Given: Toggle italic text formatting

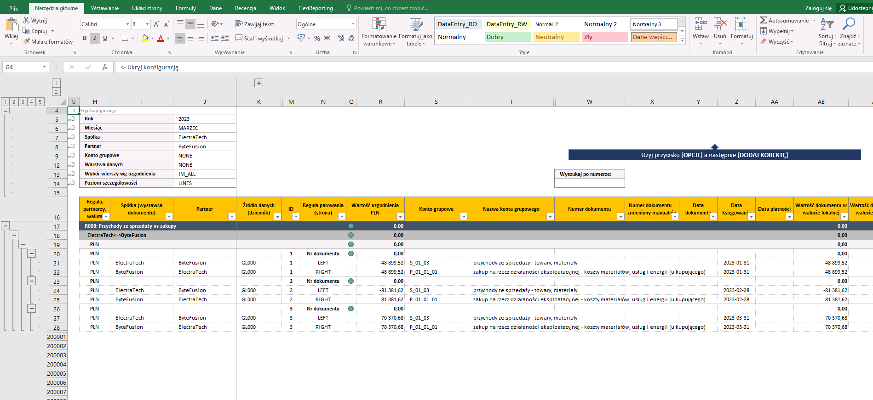Looking at the screenshot, I should click(95, 38).
